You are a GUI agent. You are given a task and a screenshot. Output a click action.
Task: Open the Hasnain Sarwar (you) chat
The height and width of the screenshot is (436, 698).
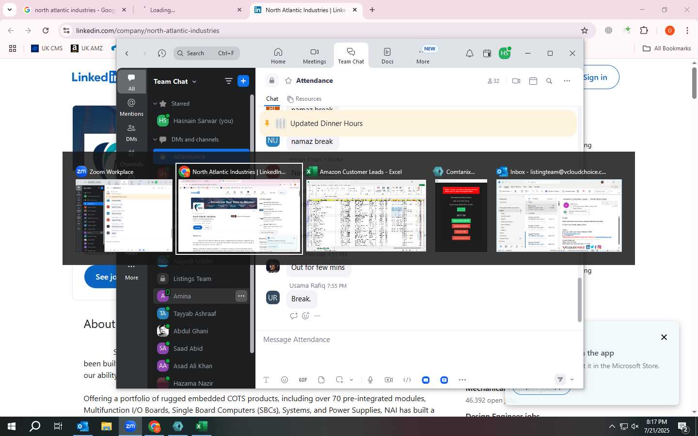201,121
